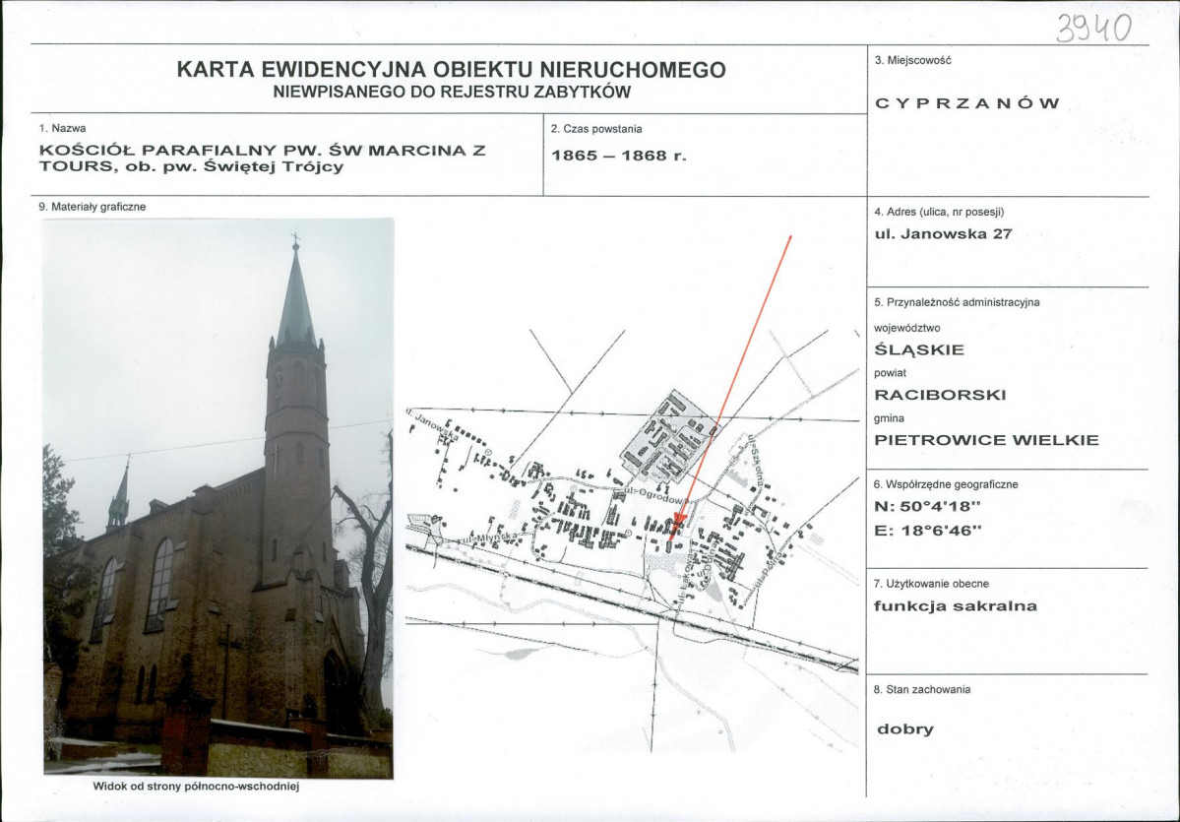Click the label "3. Miejscowość"
The image size is (1180, 822).
[913, 60]
